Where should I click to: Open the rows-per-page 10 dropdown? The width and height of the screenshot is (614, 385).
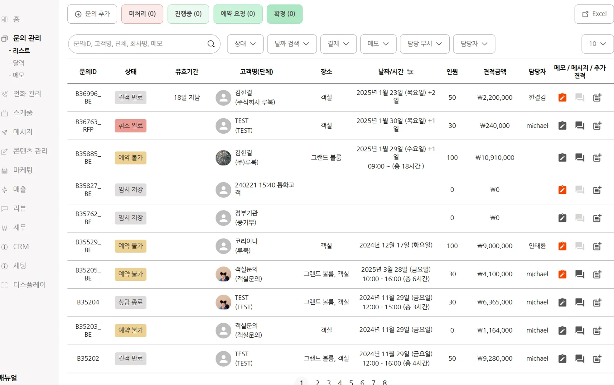pos(597,44)
